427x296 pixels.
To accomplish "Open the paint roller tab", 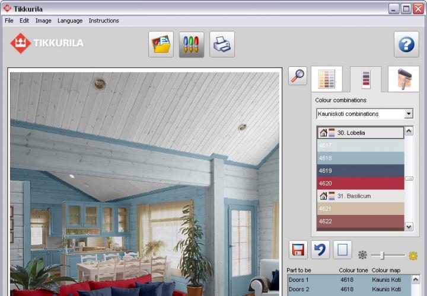I will (x=403, y=79).
